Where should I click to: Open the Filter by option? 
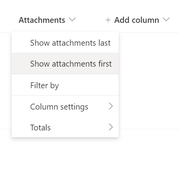pyautogui.click(x=65, y=85)
